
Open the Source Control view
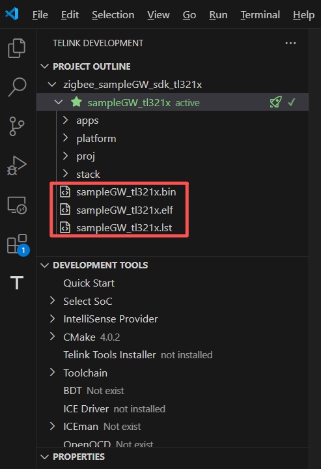pos(16,126)
